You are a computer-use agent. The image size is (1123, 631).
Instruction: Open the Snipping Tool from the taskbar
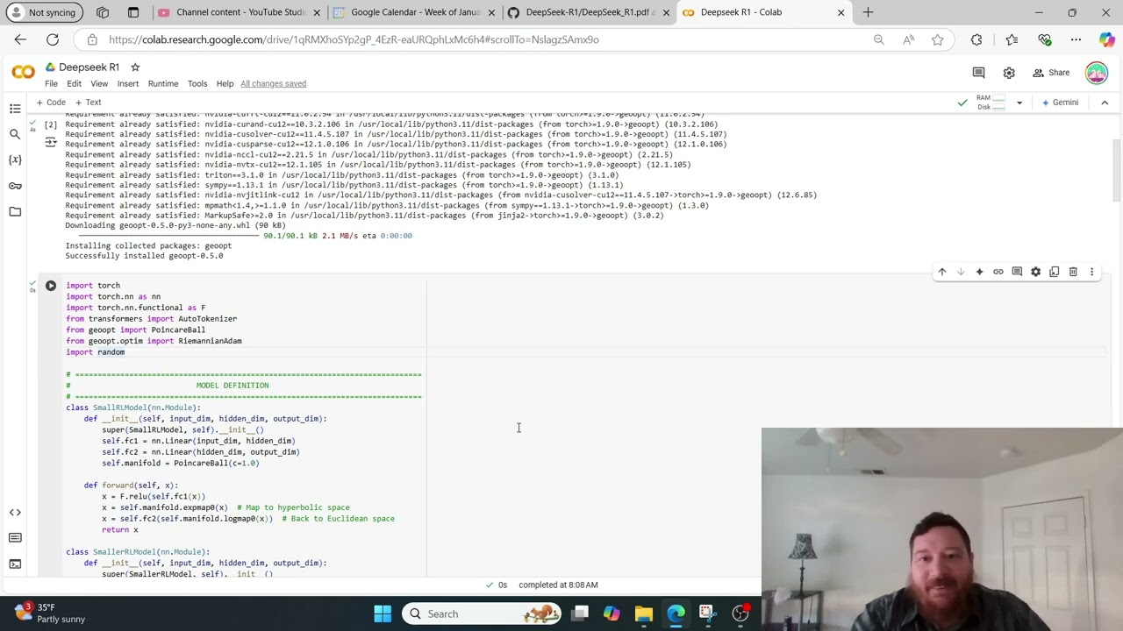tap(708, 613)
